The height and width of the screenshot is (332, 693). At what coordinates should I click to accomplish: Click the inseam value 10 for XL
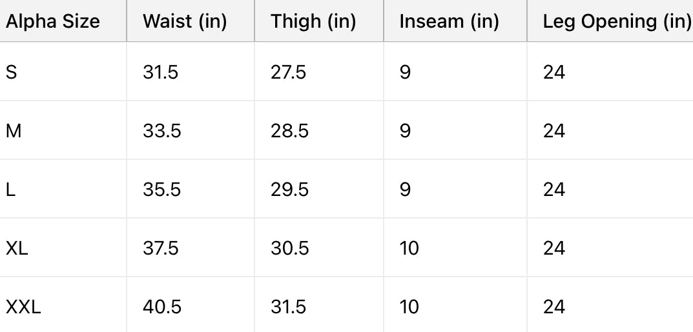(409, 248)
